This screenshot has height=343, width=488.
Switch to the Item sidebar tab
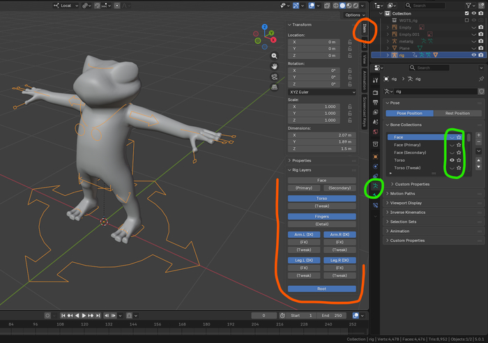coord(365,29)
